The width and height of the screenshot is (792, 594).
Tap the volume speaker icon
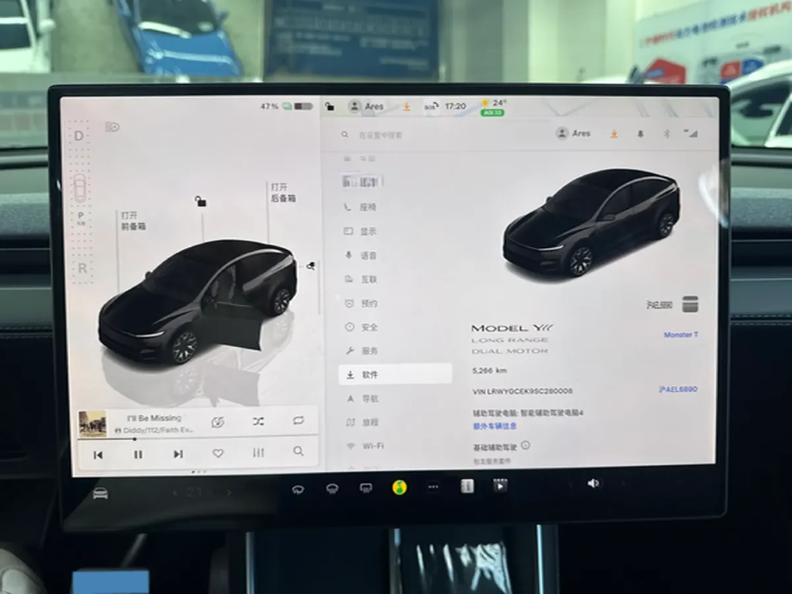(x=593, y=484)
